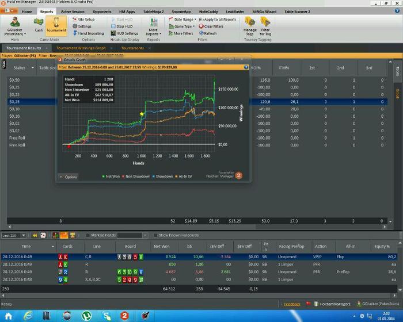This screenshot has width=403, height=322.
Task: Open the LeakBuster tab
Action: 235,11
